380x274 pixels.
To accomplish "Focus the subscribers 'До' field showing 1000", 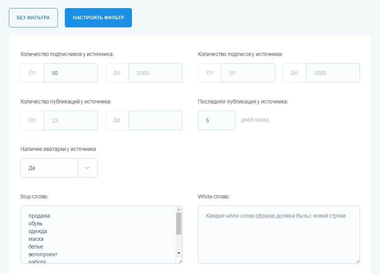I will [155, 73].
